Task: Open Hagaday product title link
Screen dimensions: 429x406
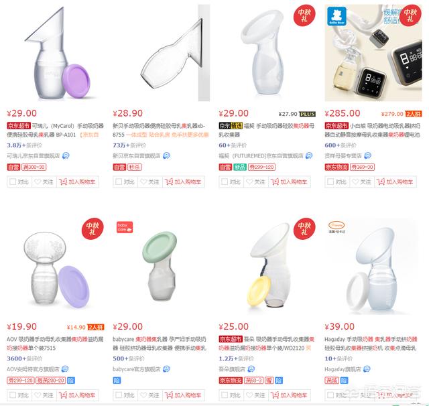Action: coord(371,344)
